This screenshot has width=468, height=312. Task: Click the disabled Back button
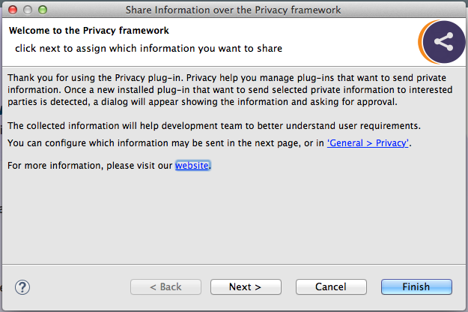pyautogui.click(x=165, y=287)
